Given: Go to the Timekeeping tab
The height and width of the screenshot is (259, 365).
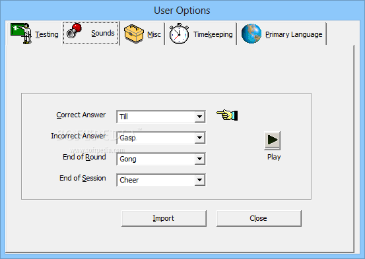Looking at the screenshot, I should 201,34.
